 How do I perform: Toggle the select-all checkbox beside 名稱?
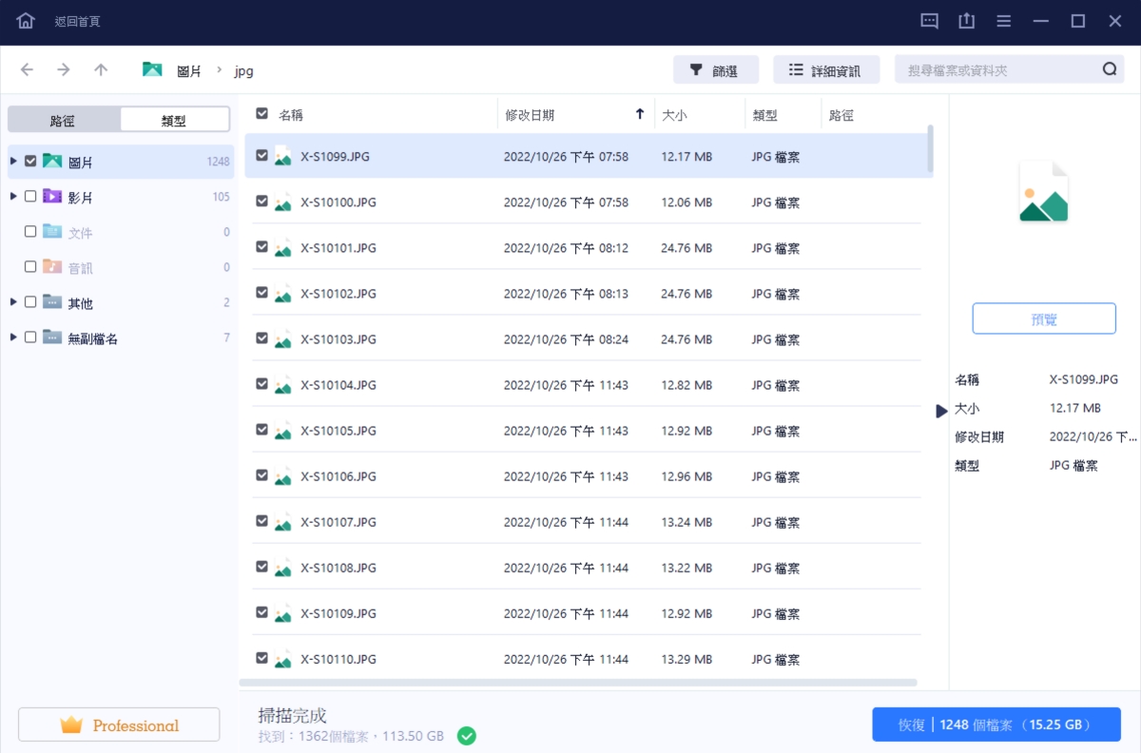tap(262, 114)
